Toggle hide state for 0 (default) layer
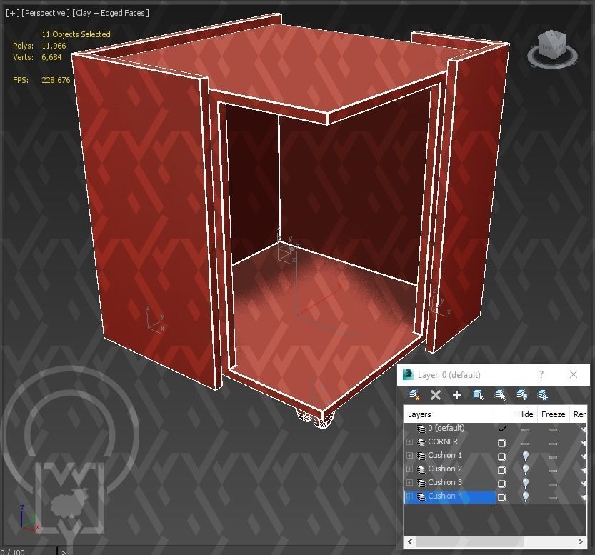Screen dimensions: 595x555 (x=525, y=430)
